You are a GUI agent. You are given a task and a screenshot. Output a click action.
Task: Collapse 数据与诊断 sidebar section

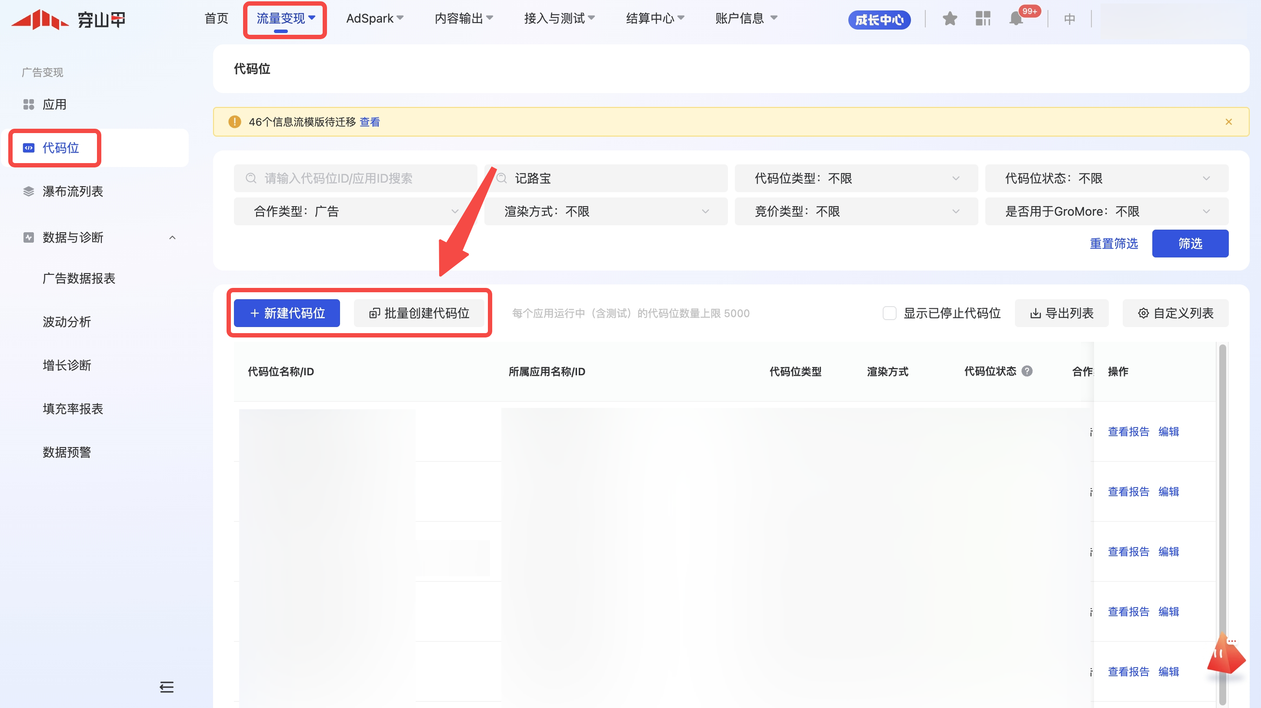point(172,237)
